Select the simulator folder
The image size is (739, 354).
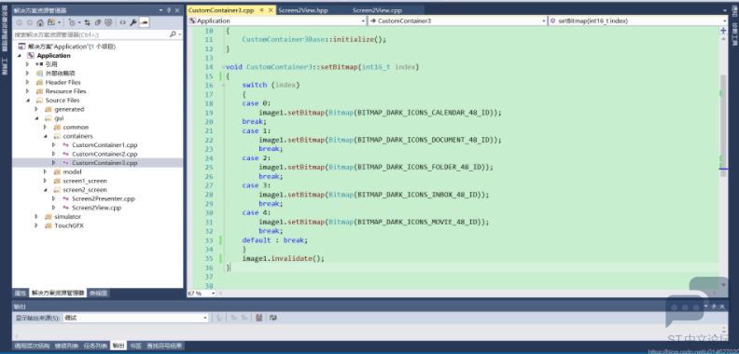67,216
